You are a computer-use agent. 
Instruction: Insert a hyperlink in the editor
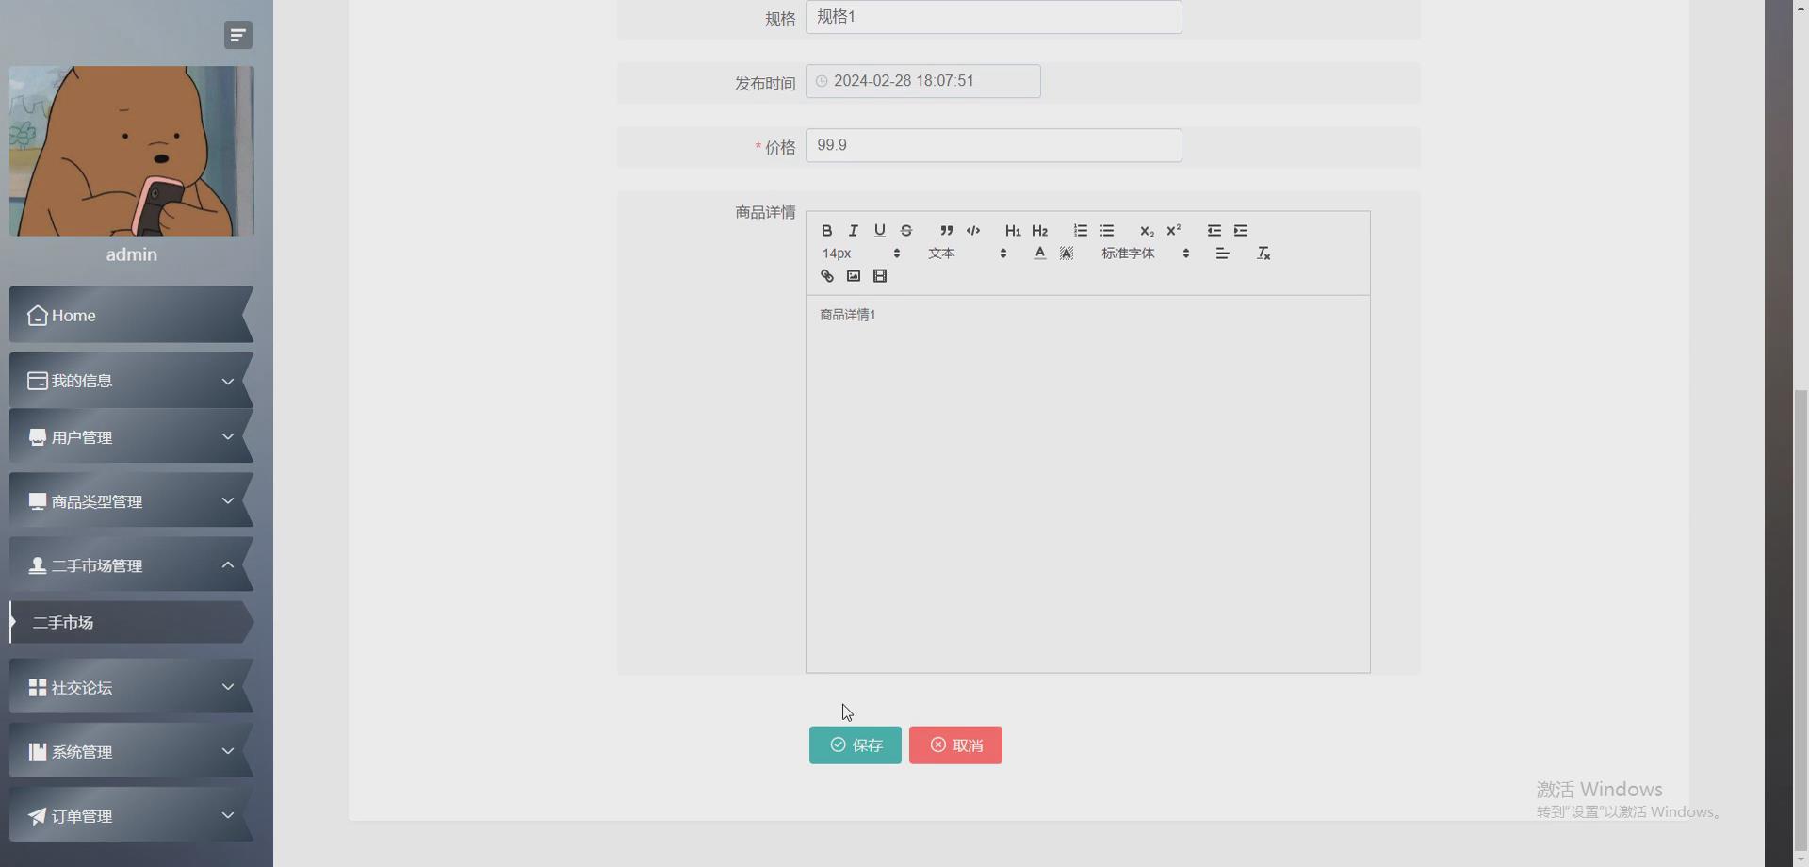tap(826, 275)
